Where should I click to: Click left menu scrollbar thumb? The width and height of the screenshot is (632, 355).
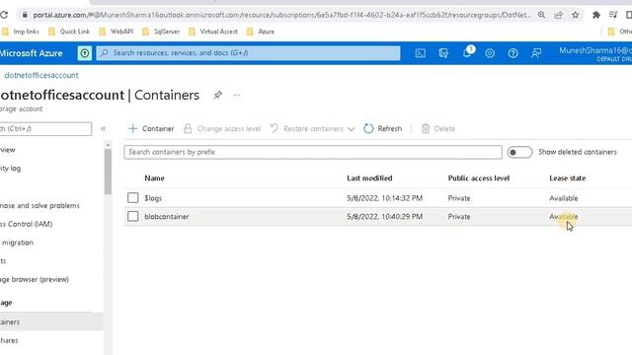pyautogui.click(x=108, y=172)
